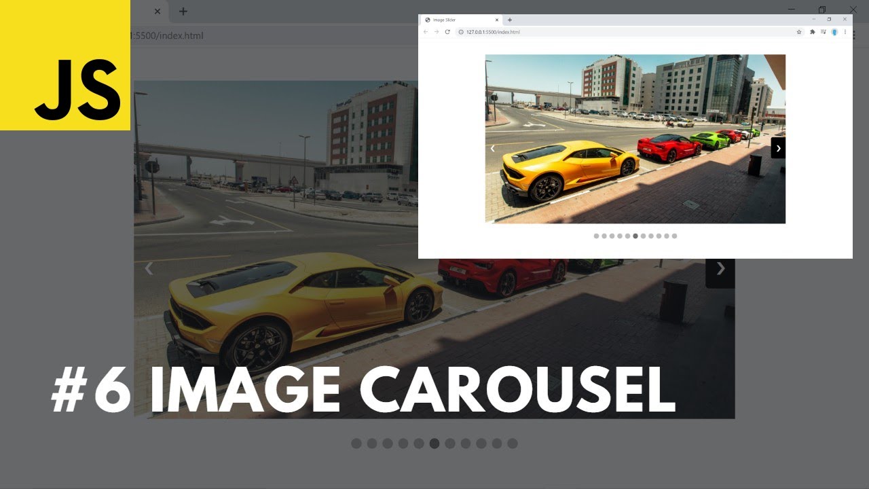
Task: Open a new tab in the small browser window
Action: pos(510,20)
